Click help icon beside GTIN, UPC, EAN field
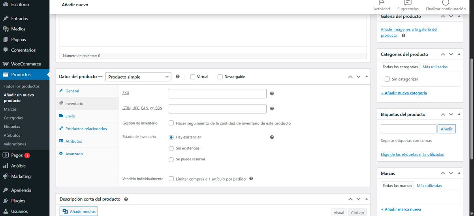Image resolution: width=474 pixels, height=216 pixels. pyautogui.click(x=272, y=109)
